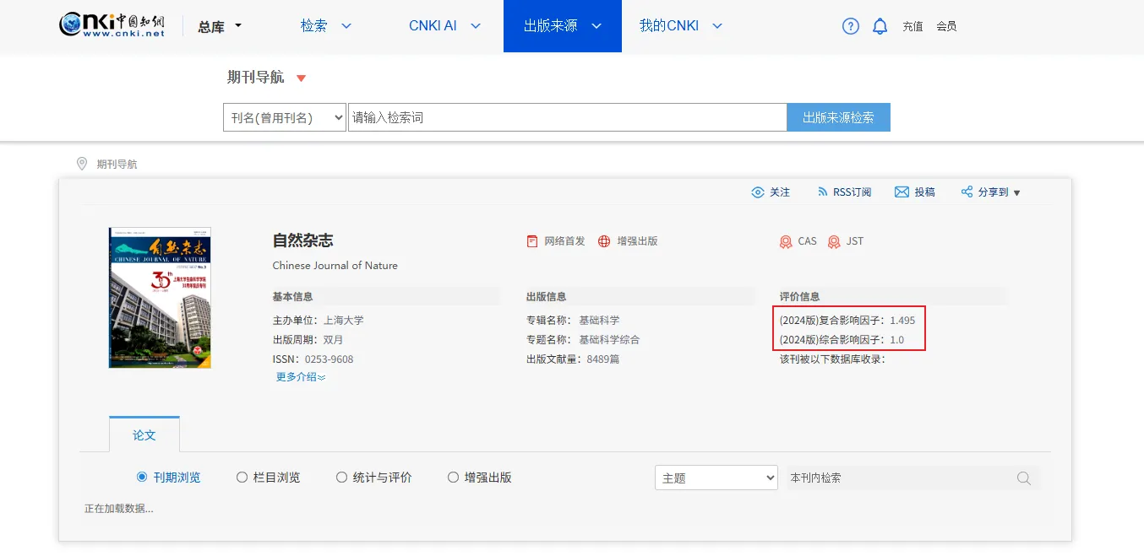Click the 投稿 envelope icon
The width and height of the screenshot is (1144, 556).
click(902, 192)
